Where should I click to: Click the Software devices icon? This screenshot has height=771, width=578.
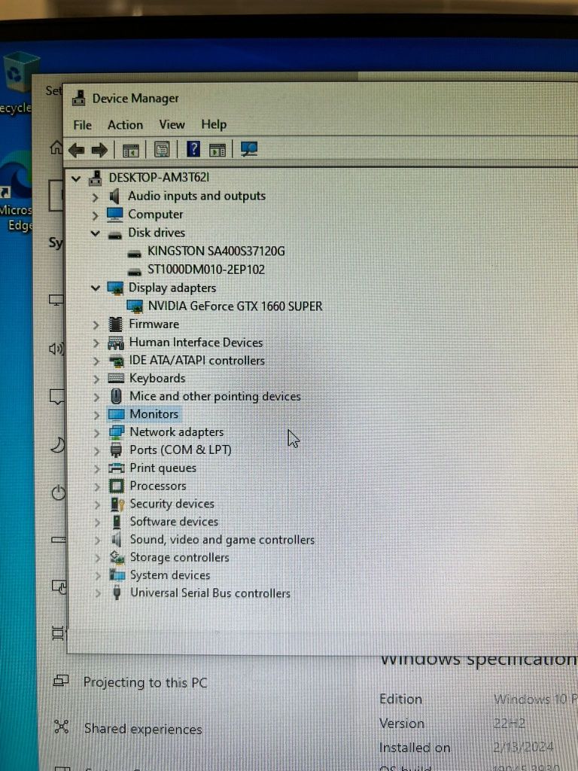pyautogui.click(x=117, y=522)
